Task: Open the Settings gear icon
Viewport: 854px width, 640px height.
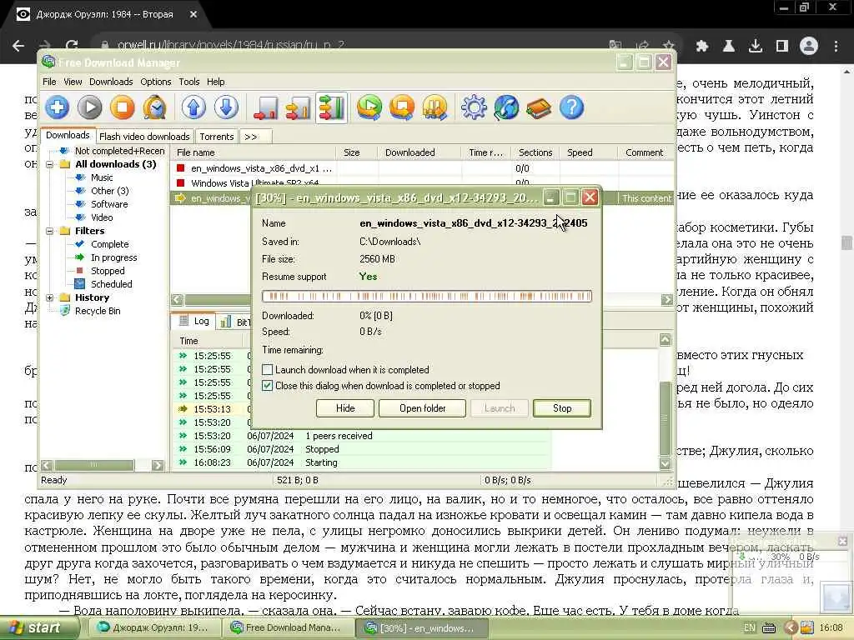Action: point(474,107)
